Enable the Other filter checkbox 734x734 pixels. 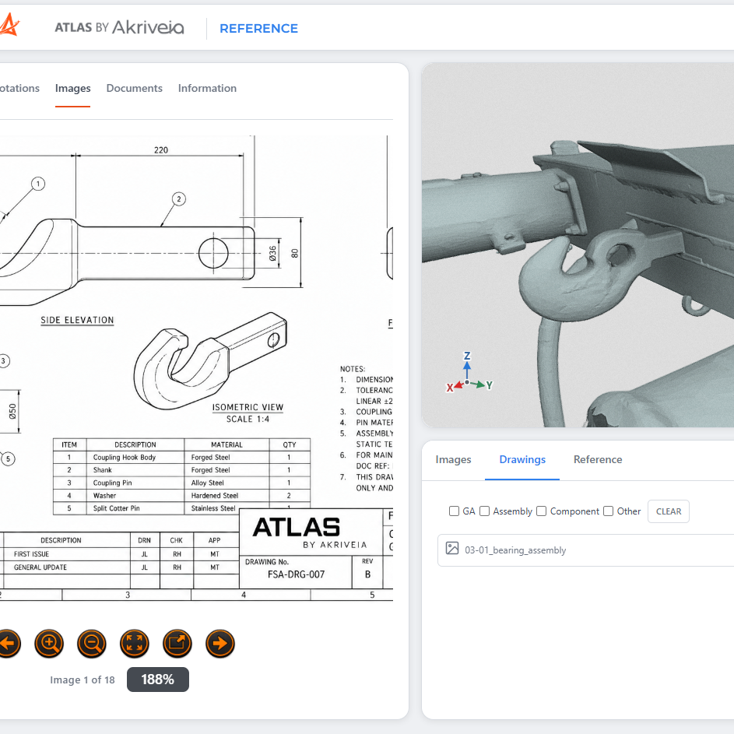tap(608, 511)
